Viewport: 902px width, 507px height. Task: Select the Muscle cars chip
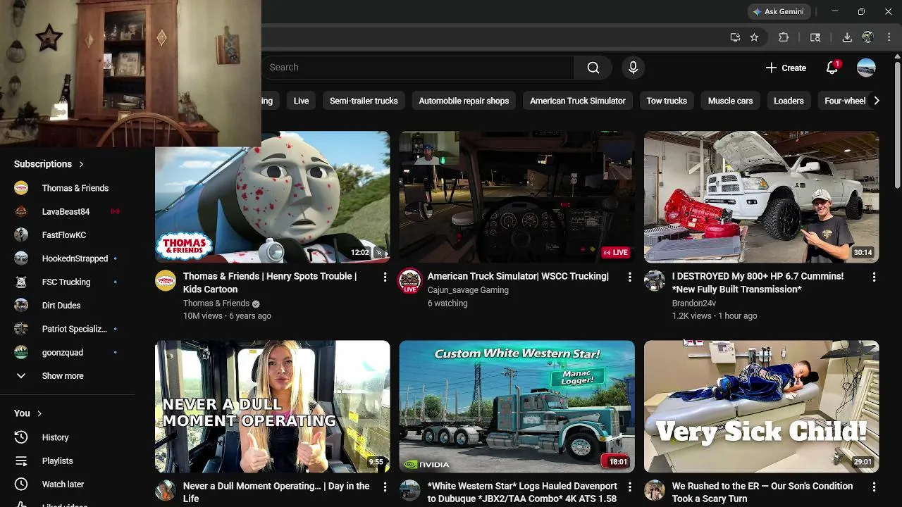coord(730,101)
